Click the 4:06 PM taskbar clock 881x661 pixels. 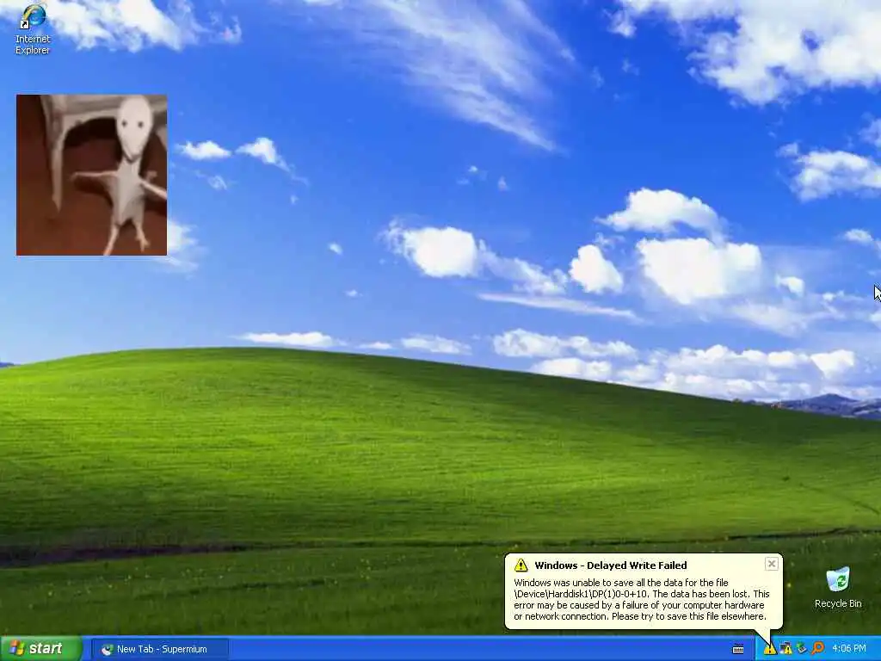849,649
